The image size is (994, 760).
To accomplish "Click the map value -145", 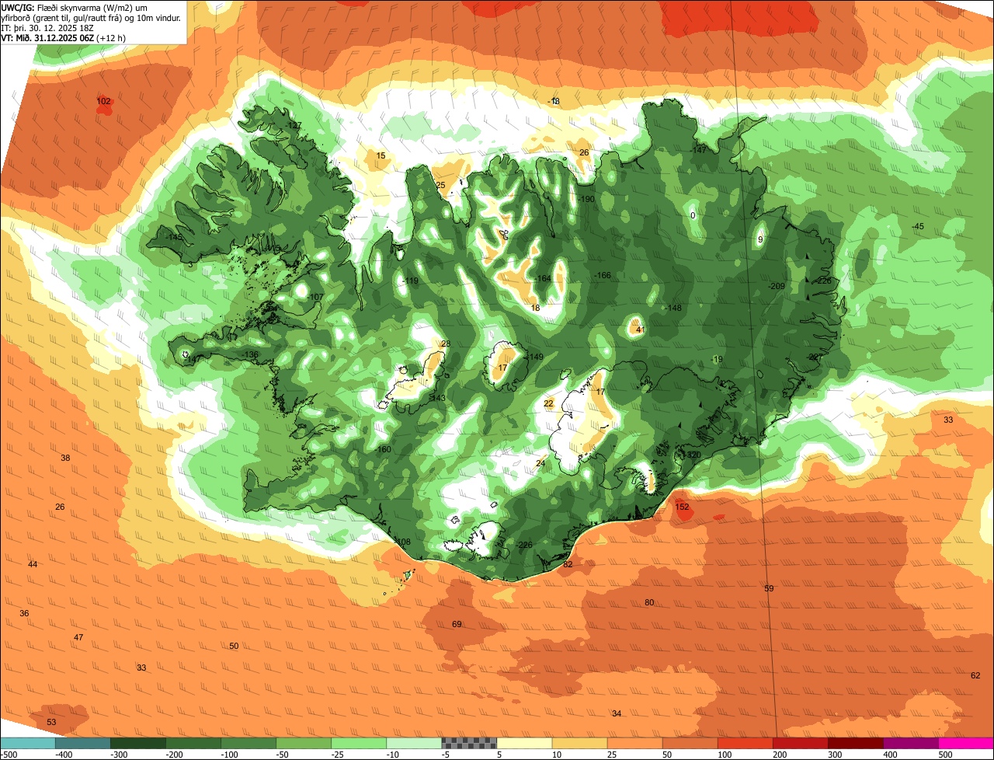I will point(173,238).
